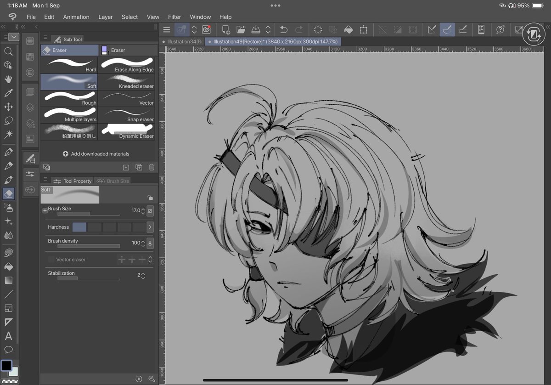The height and width of the screenshot is (385, 551).
Task: Select the Dynamic Eraser sub tool
Action: (x=127, y=131)
